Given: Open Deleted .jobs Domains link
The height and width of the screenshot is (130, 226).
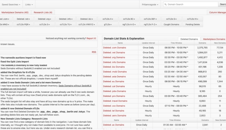Looking at the screenshot, I should 114,91.
